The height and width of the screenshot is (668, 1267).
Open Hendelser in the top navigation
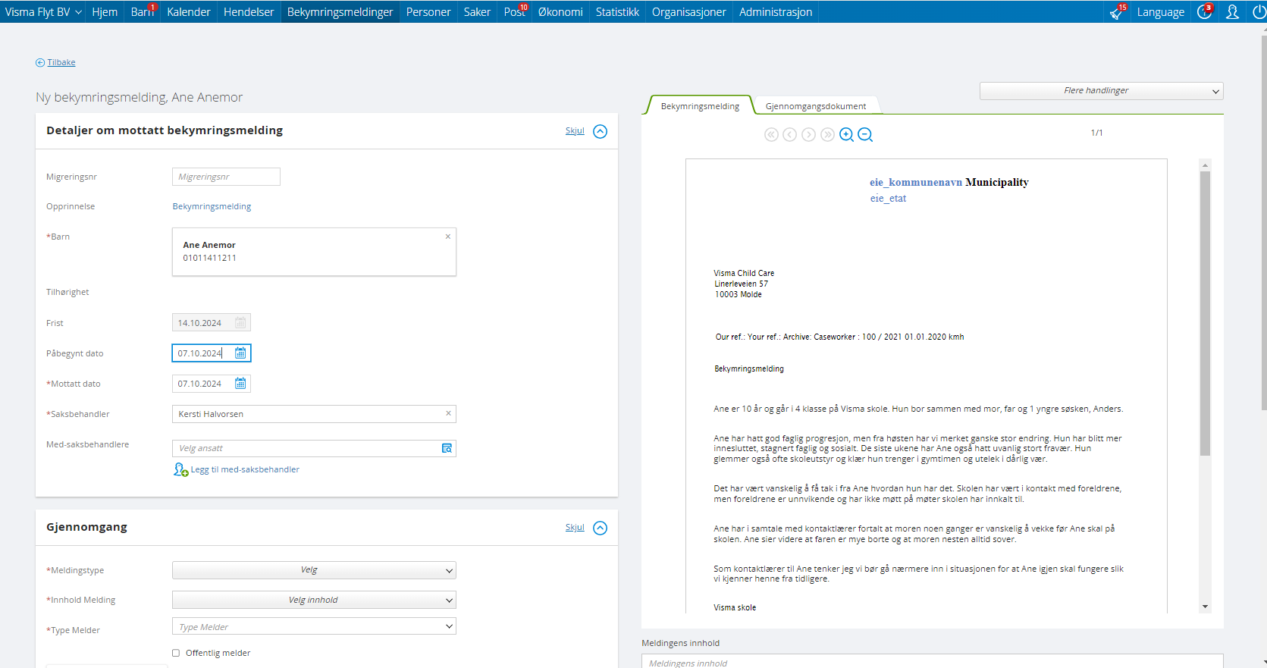coord(249,12)
